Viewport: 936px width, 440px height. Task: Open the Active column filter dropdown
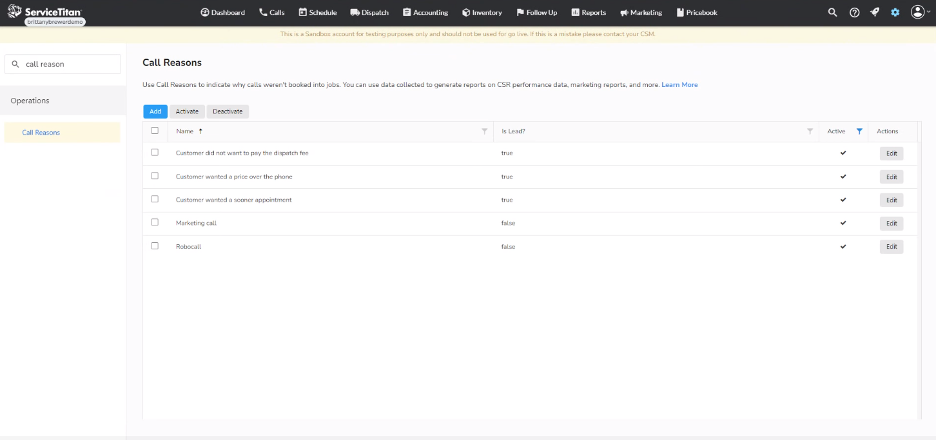(860, 131)
